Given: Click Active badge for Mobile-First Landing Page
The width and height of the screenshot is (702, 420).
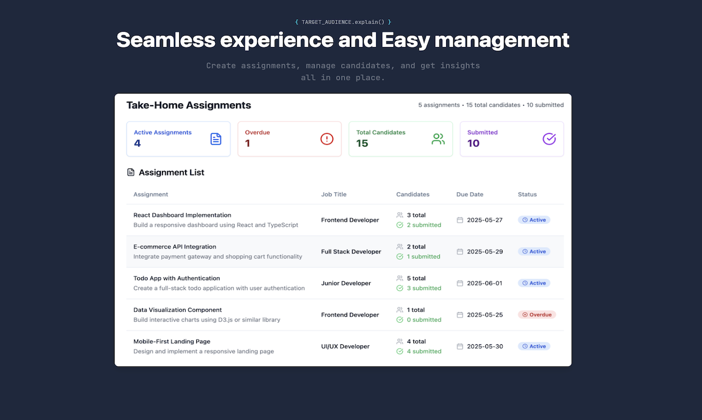Looking at the screenshot, I should [534, 347].
